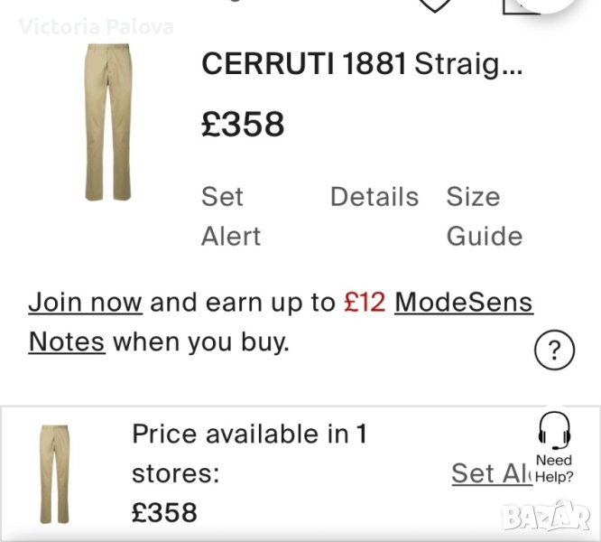
Task: Click the £358 price in stores box
Action: coord(164,512)
